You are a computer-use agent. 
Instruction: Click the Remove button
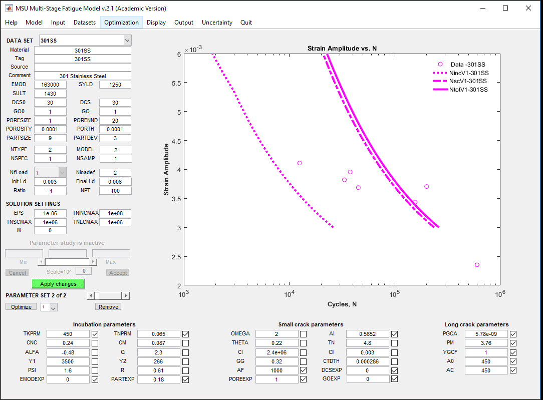pos(108,307)
